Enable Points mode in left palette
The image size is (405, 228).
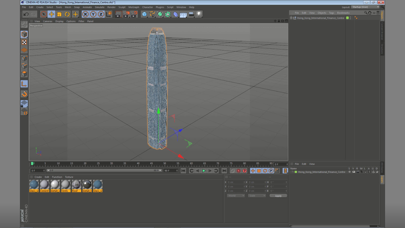(x=24, y=58)
